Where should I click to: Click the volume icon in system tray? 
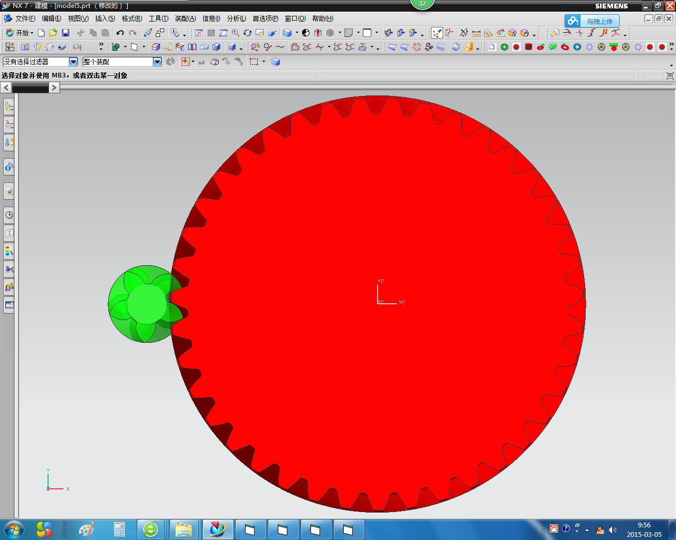pos(613,529)
